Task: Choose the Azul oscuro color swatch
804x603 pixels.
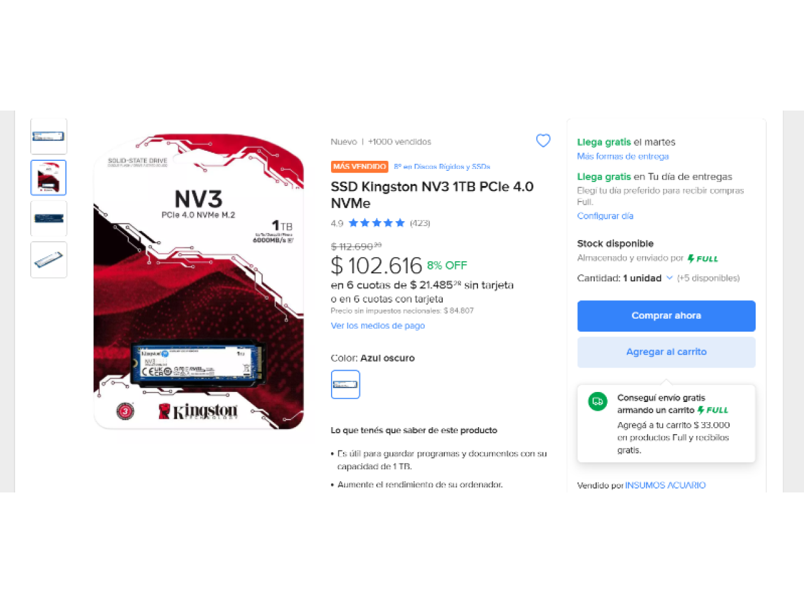Action: 345,384
